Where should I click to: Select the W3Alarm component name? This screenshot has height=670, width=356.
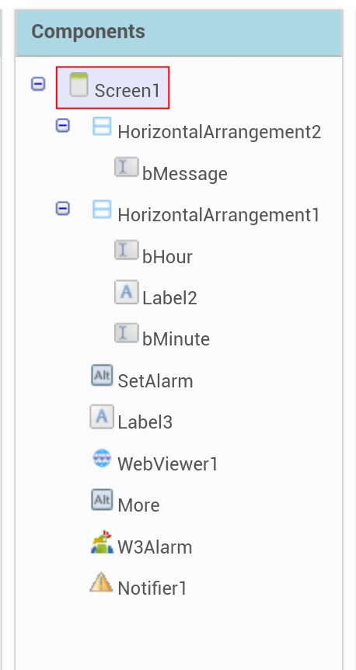coord(155,547)
